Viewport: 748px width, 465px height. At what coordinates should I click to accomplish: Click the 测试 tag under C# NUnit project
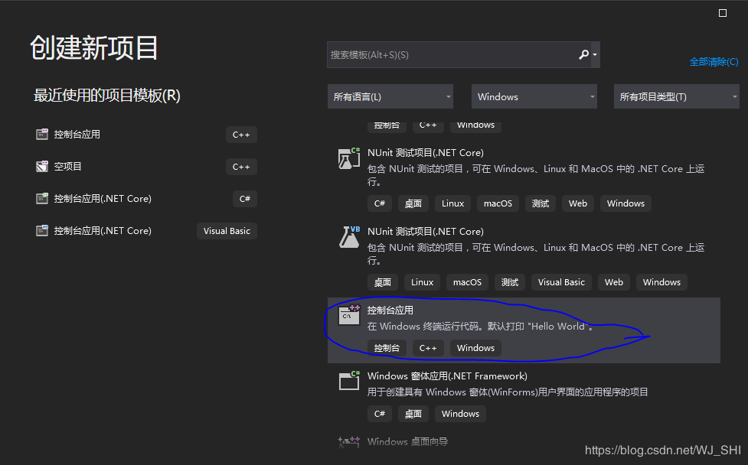pyautogui.click(x=541, y=203)
